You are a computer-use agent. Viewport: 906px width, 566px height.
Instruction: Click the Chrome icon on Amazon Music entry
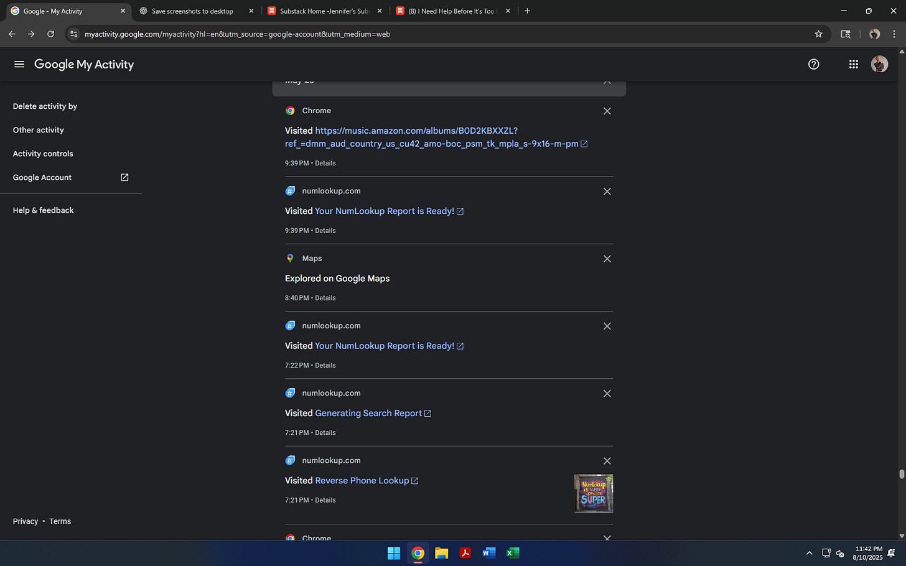(x=290, y=111)
